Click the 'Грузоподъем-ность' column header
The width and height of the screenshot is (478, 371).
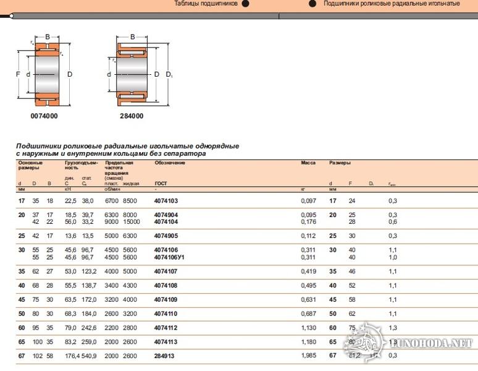tap(82, 165)
